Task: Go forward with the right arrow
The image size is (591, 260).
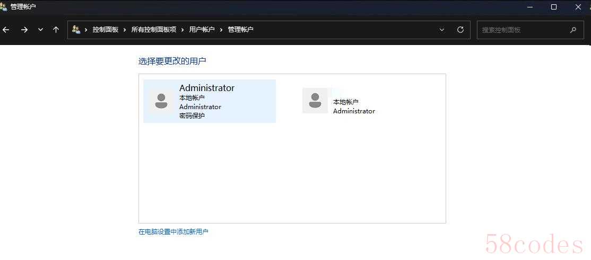Action: click(24, 30)
